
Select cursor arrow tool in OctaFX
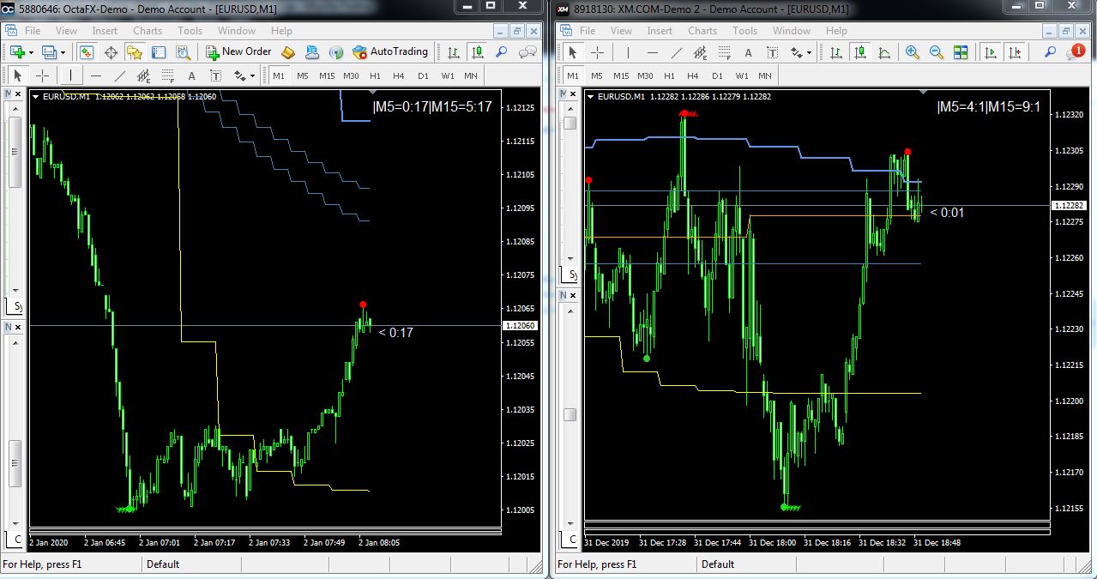[x=17, y=75]
